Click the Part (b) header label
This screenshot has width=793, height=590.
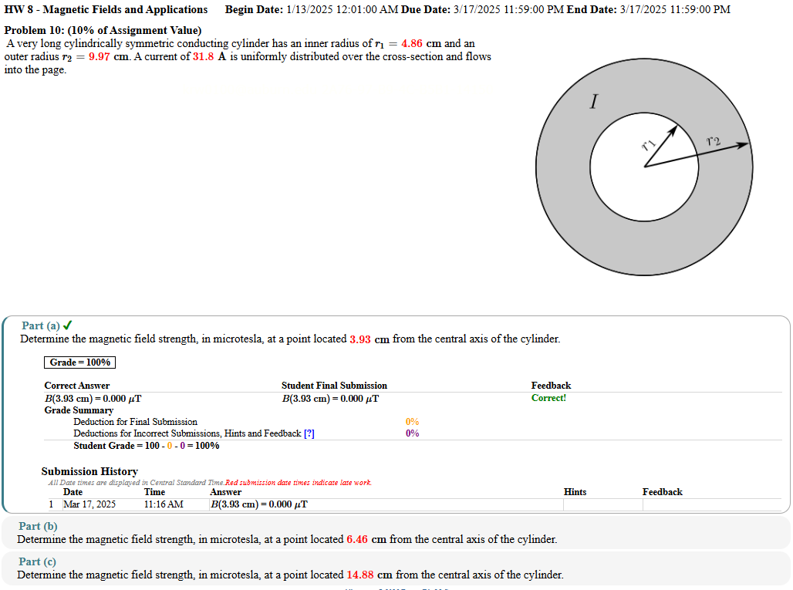click(x=39, y=526)
